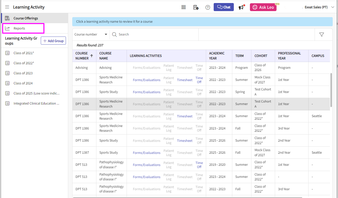The width and height of the screenshot is (338, 198).
Task: Expand the Course number search dropdown
Action: 91,35
